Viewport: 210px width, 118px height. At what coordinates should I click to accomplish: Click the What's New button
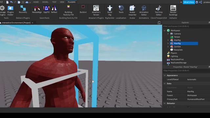tap(189, 2)
